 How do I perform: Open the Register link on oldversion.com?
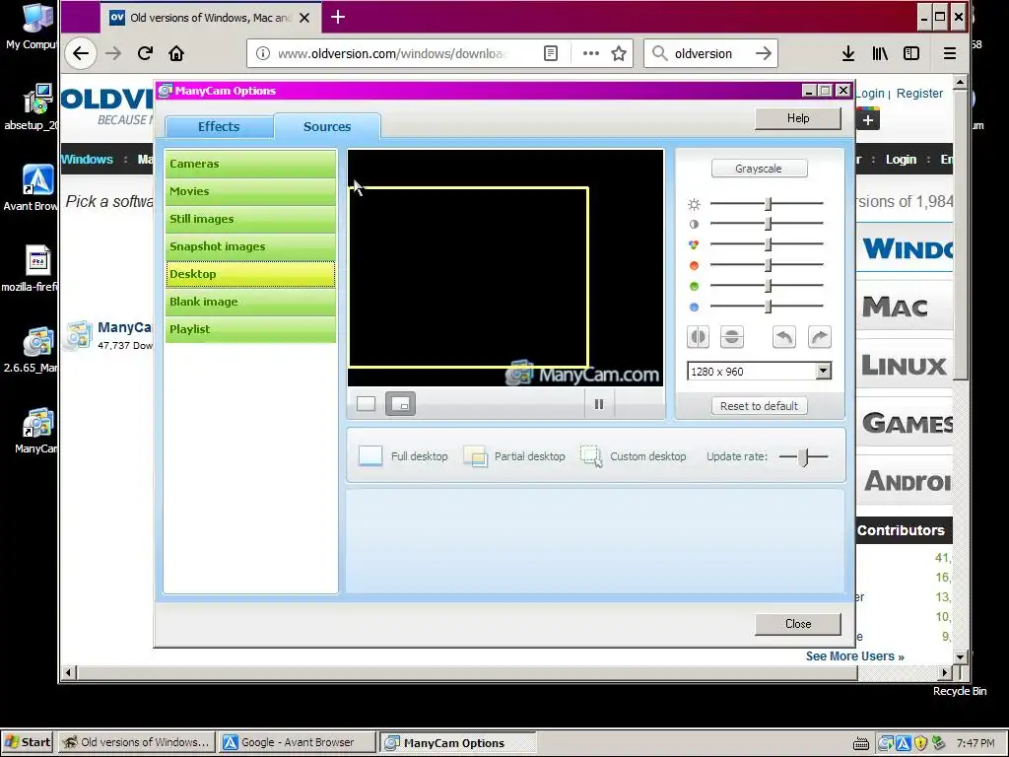(x=919, y=94)
